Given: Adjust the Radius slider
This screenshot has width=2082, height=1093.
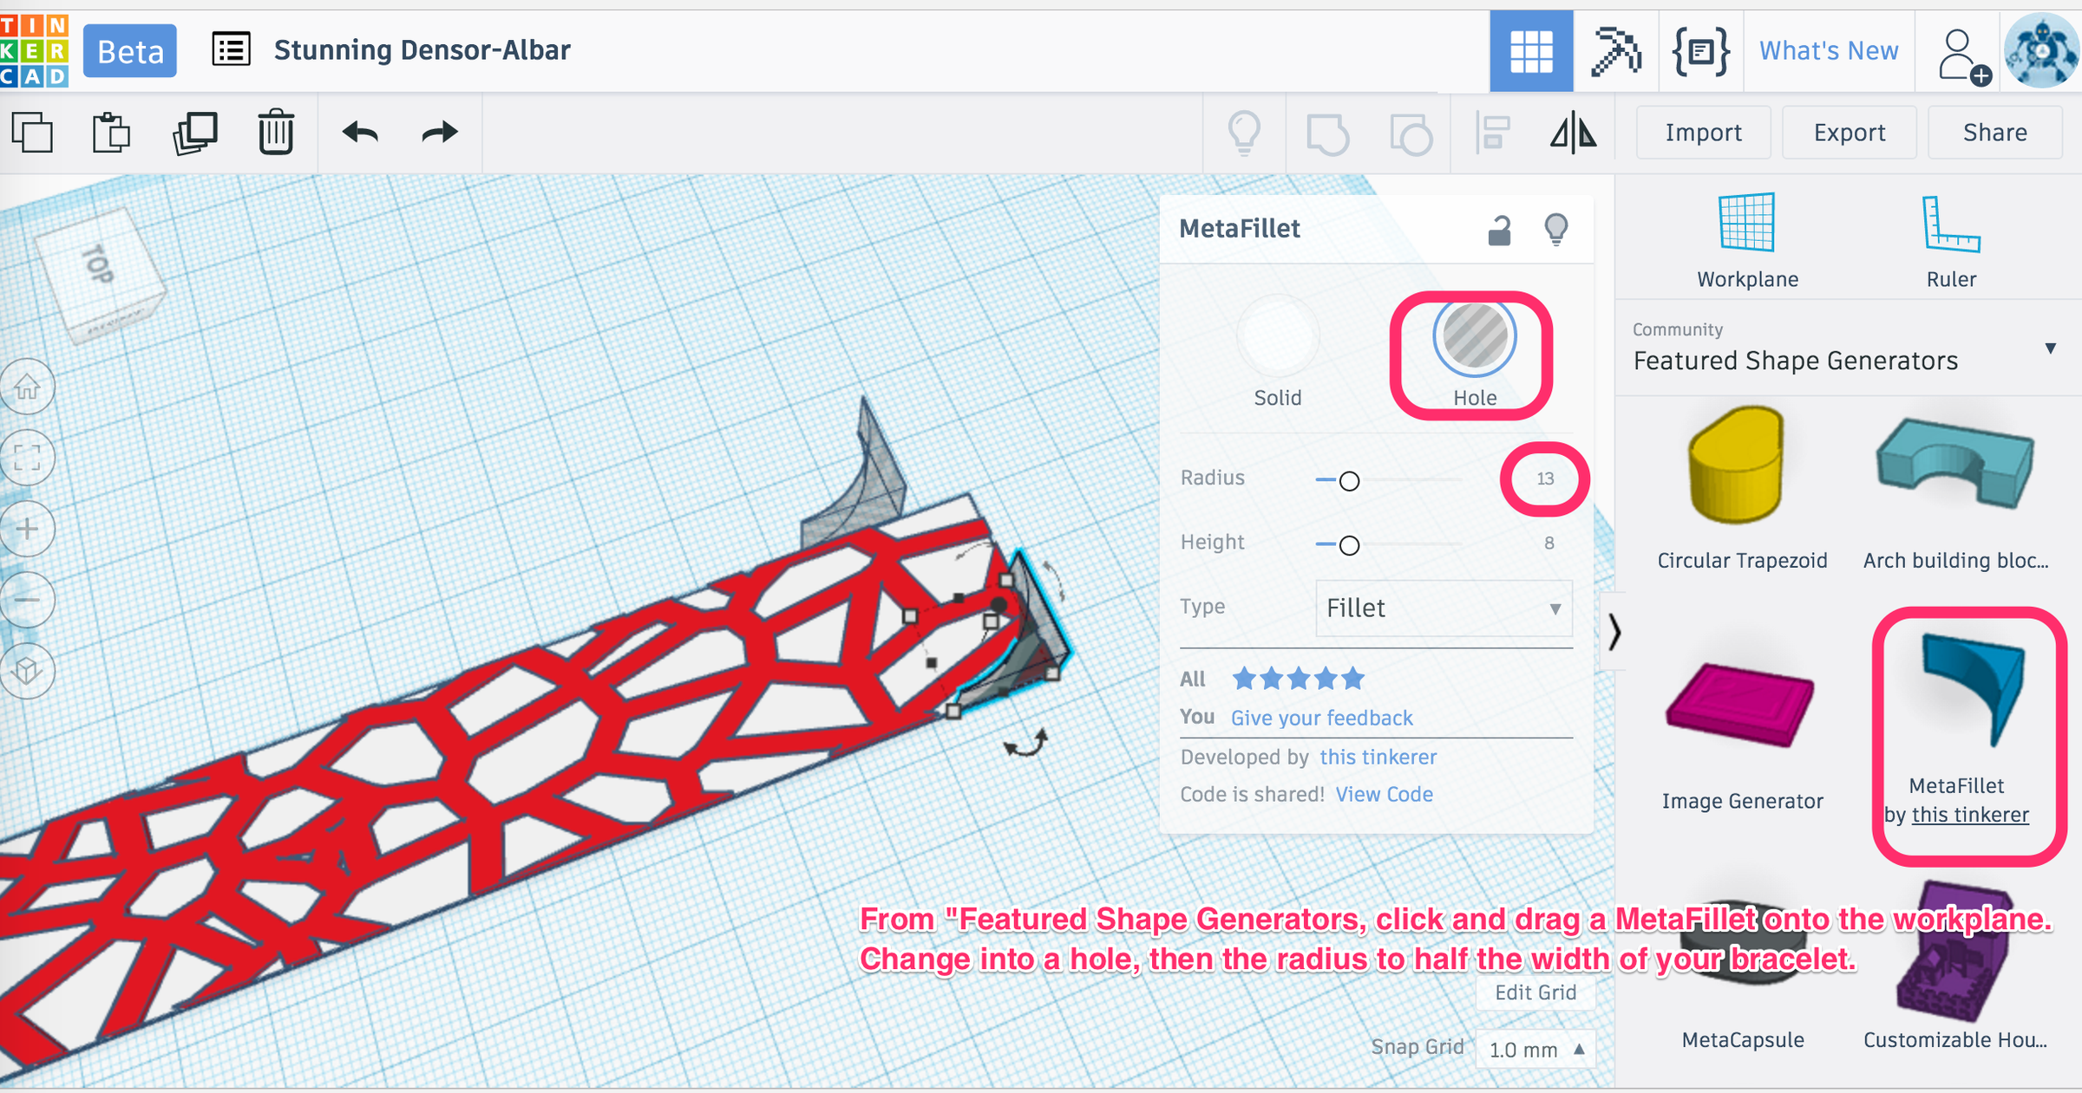Looking at the screenshot, I should pyautogui.click(x=1348, y=480).
